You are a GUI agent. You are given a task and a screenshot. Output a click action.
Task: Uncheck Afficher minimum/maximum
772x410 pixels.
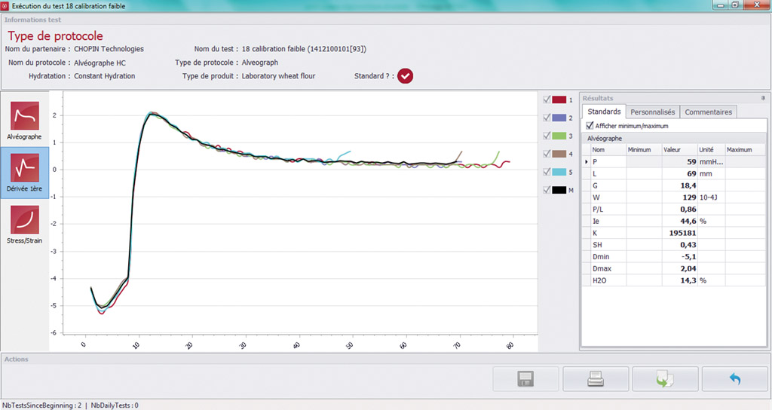[x=590, y=126]
